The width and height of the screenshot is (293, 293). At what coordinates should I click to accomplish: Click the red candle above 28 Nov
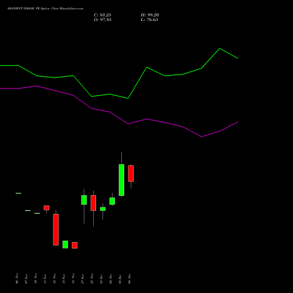coord(93,203)
